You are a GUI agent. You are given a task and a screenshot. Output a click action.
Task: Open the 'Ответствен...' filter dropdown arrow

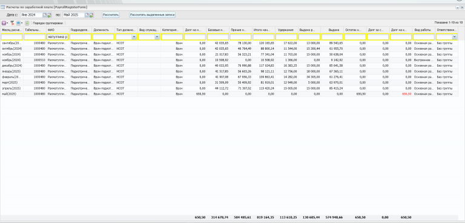point(455,37)
